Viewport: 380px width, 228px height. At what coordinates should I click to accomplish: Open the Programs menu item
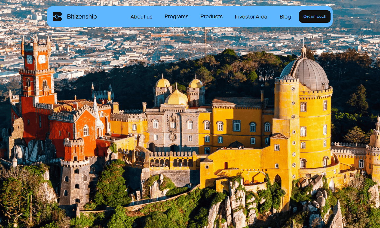click(x=176, y=16)
